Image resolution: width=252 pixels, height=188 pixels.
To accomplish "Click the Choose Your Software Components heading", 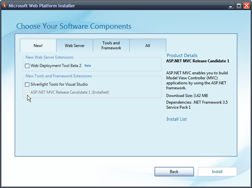I will click(74, 26).
